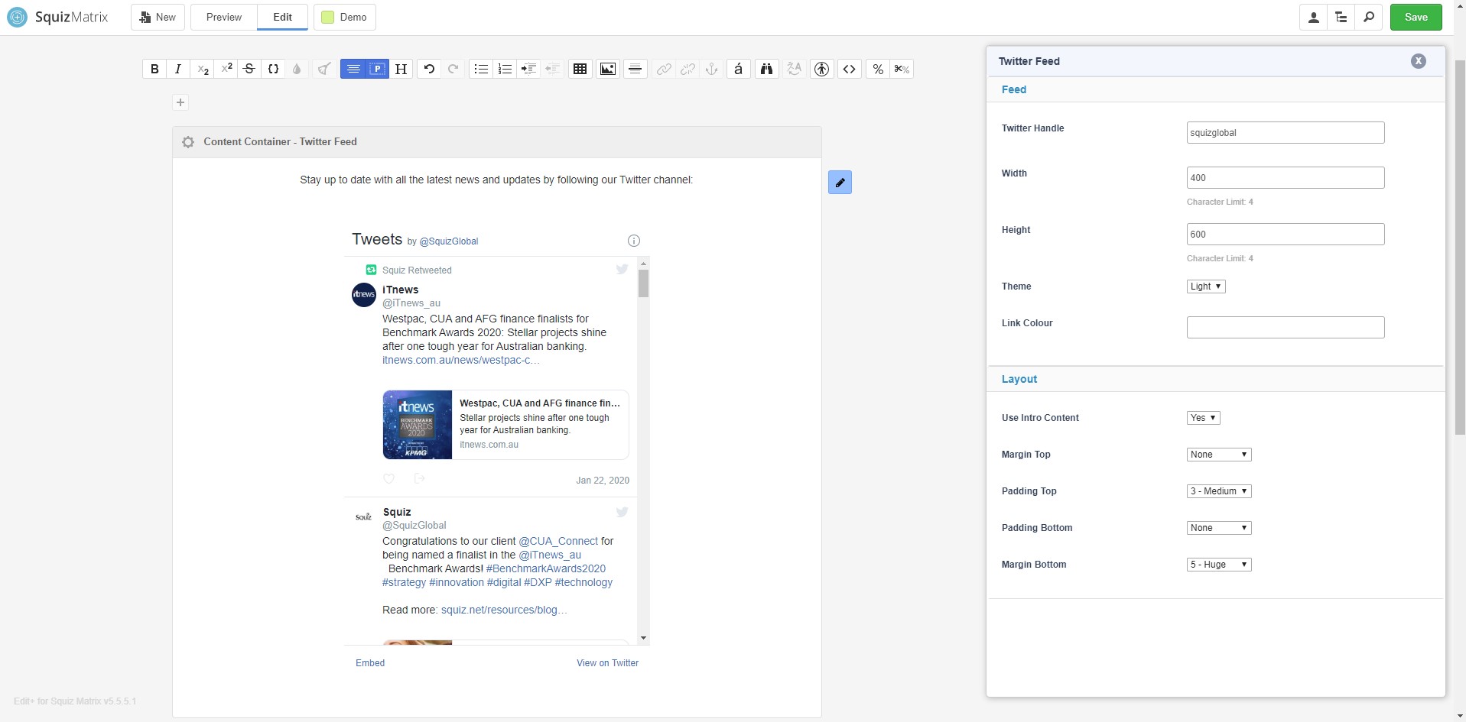Switch to Preview mode
This screenshot has height=722, width=1466.
[x=224, y=17]
